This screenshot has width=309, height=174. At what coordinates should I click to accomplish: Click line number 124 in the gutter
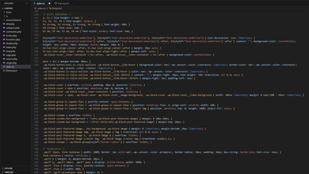point(36,65)
